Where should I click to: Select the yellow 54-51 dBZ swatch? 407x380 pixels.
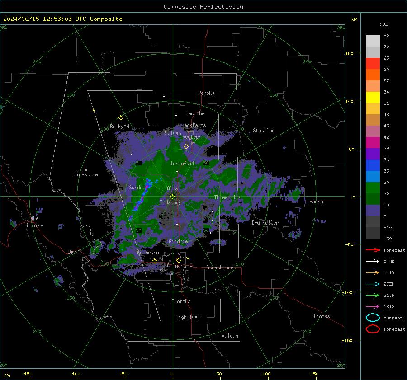point(373,98)
